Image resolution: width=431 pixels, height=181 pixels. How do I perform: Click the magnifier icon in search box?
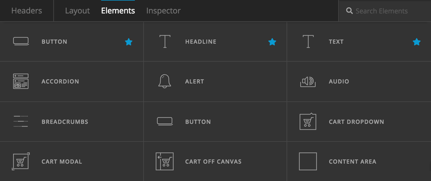coord(350,11)
